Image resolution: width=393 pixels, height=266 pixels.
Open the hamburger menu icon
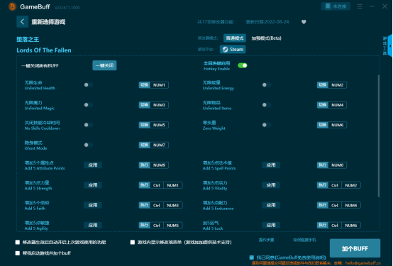360,6
